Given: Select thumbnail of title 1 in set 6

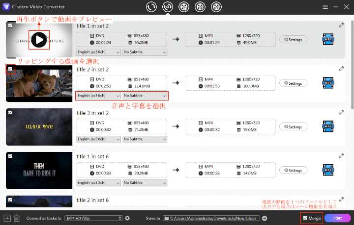Looking at the screenshot, I should [39, 171].
